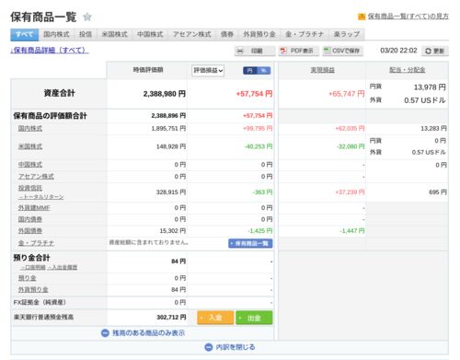Screen dimensions: 460x360
Task: Select the すべて tab
Action: [25, 34]
